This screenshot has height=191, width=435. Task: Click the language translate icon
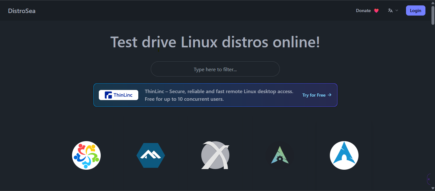pos(390,10)
